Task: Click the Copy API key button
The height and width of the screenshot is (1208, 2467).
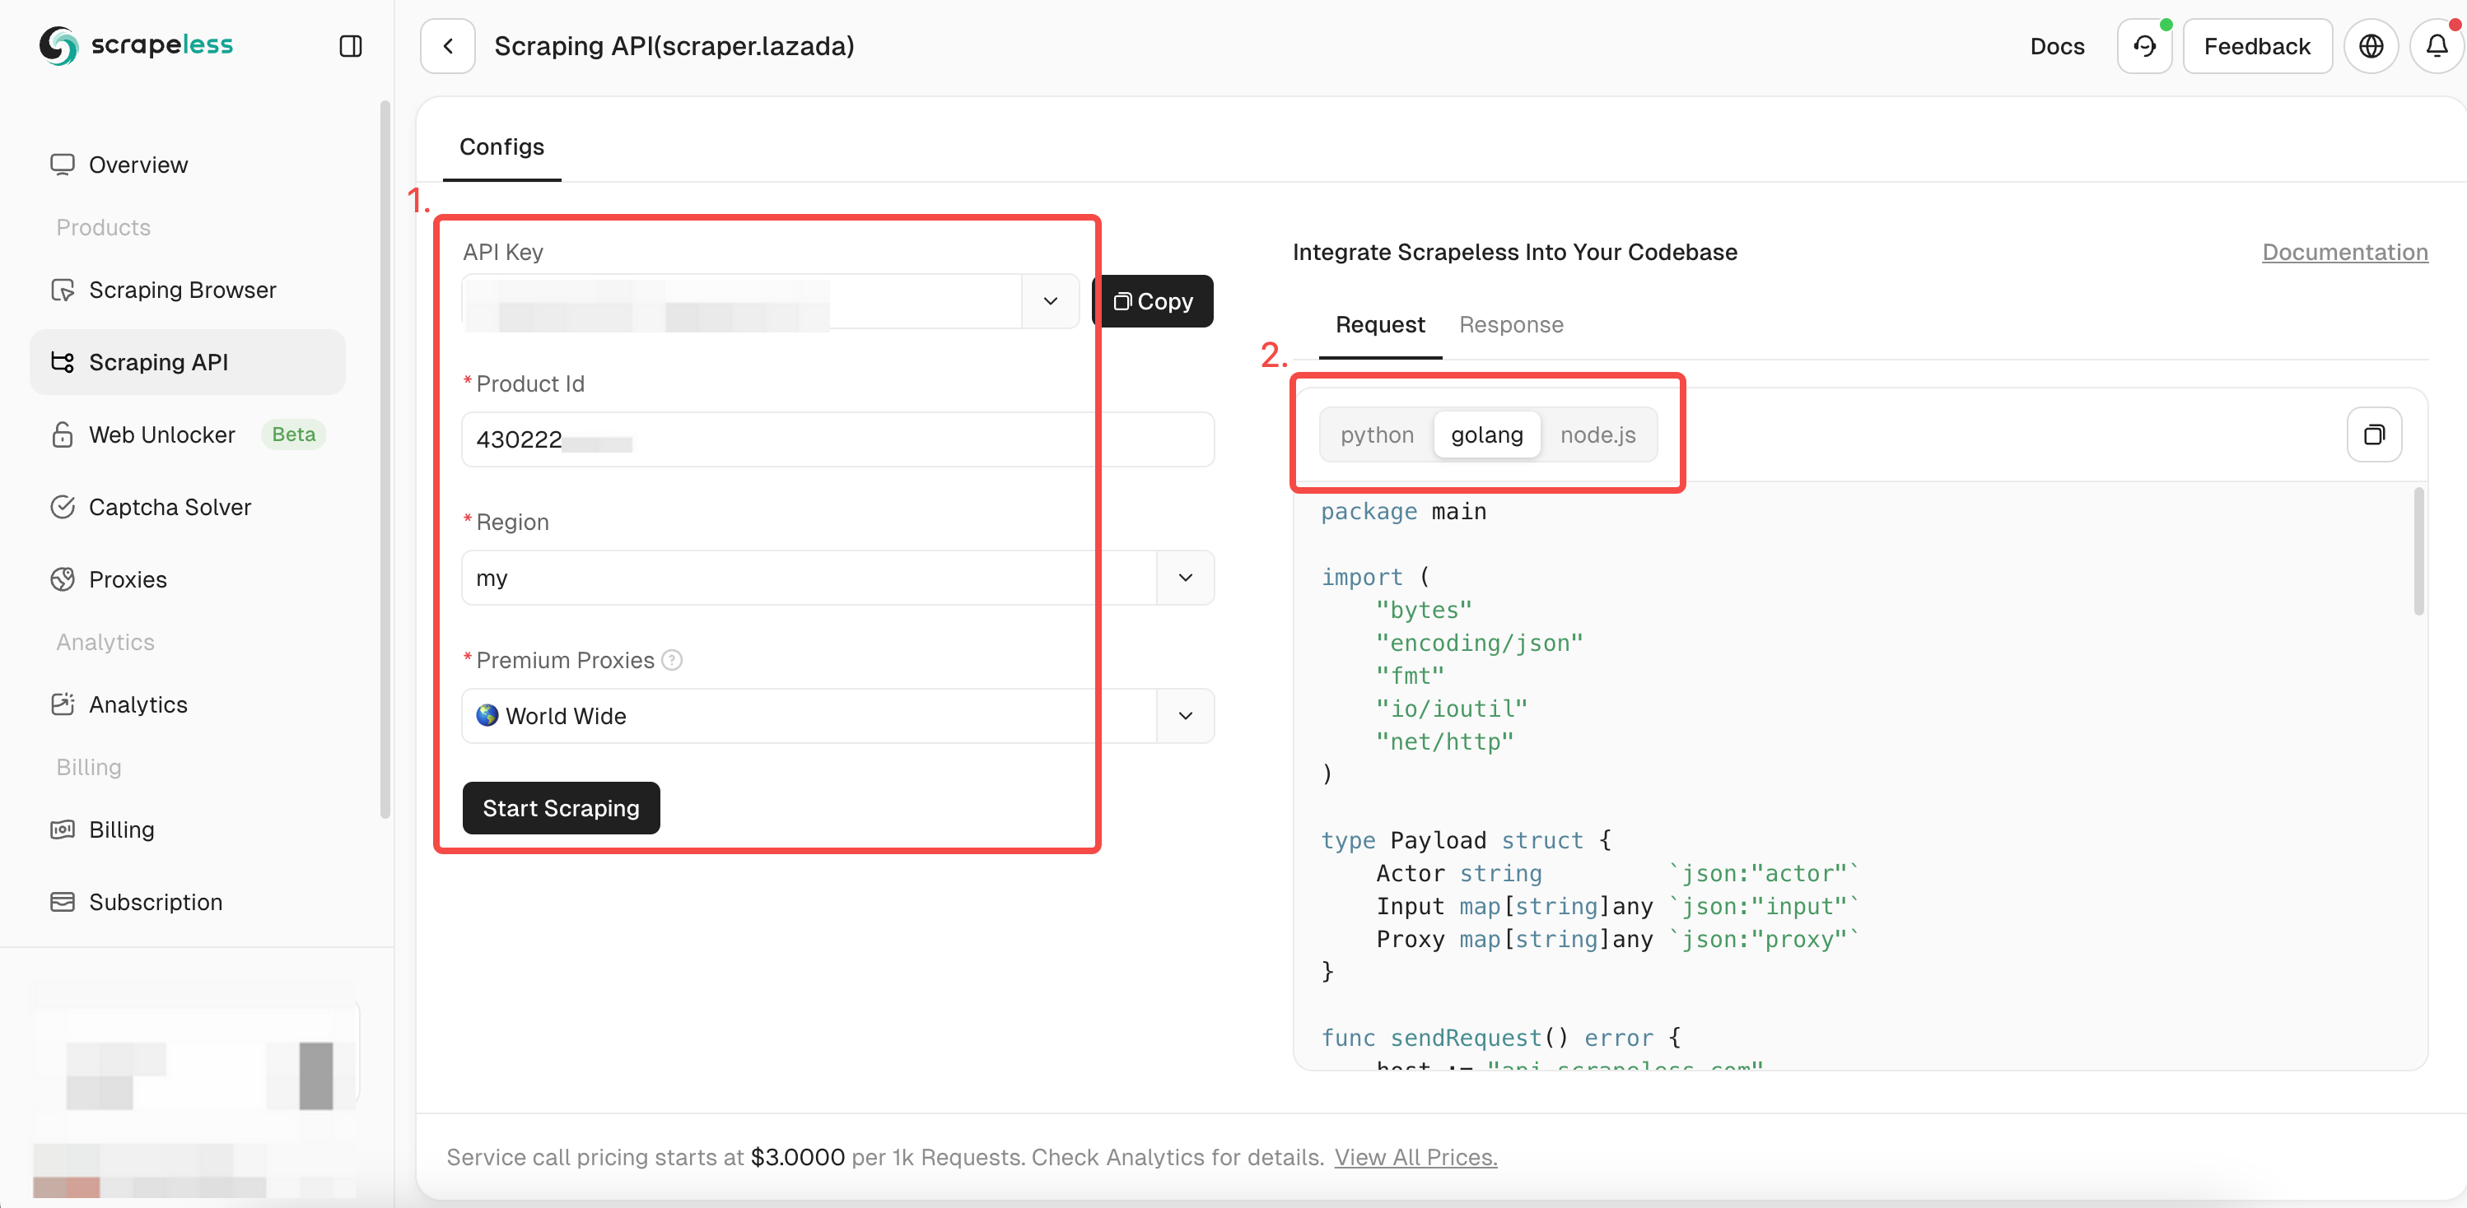Action: [1152, 300]
